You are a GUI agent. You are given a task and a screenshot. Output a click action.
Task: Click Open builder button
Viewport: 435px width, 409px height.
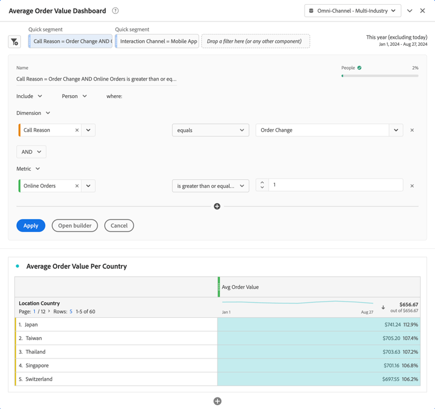(75, 226)
